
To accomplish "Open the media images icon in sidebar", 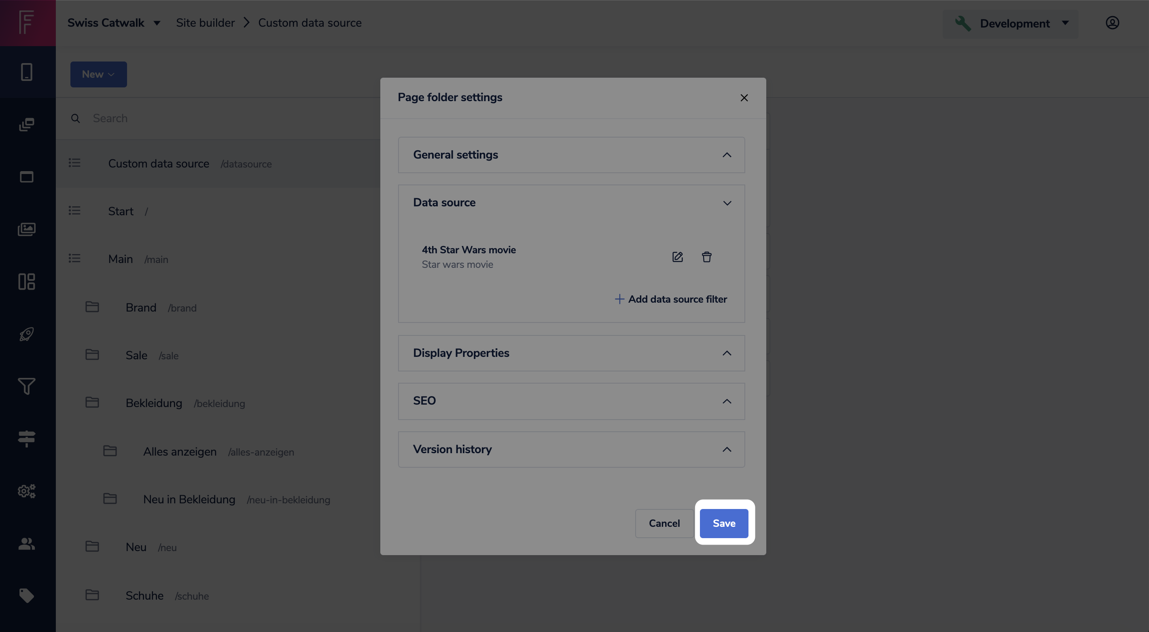I will click(27, 229).
